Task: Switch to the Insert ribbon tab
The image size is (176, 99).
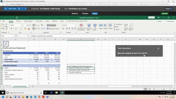Action: 18,21
